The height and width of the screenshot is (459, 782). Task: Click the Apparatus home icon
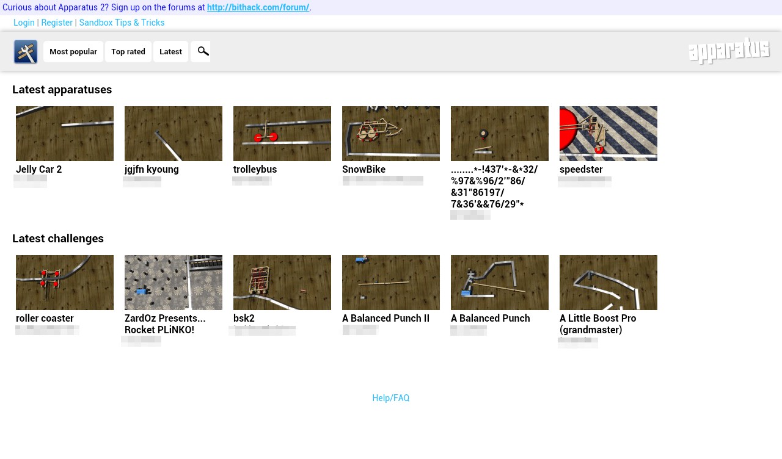coord(26,52)
